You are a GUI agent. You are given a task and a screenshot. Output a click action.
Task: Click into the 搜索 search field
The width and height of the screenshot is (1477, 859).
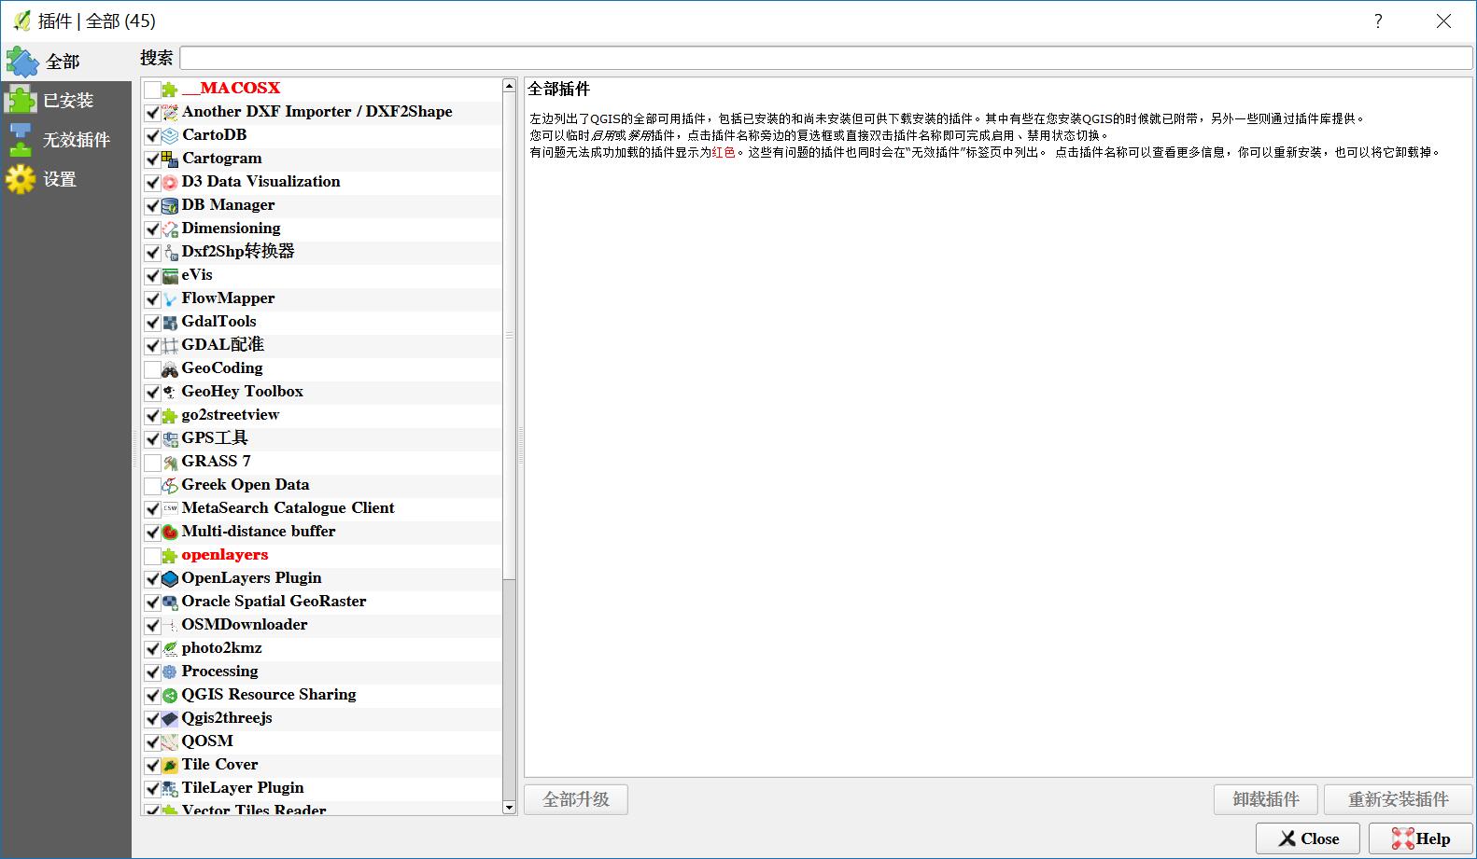click(x=826, y=58)
